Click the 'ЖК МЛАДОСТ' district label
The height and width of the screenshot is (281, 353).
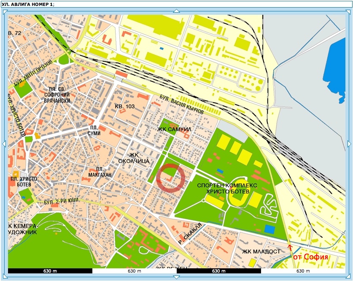click(261, 251)
